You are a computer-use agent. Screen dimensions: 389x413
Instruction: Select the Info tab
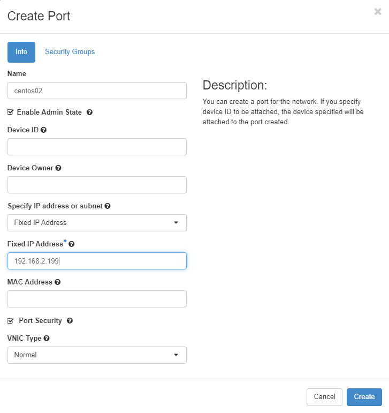coord(21,52)
